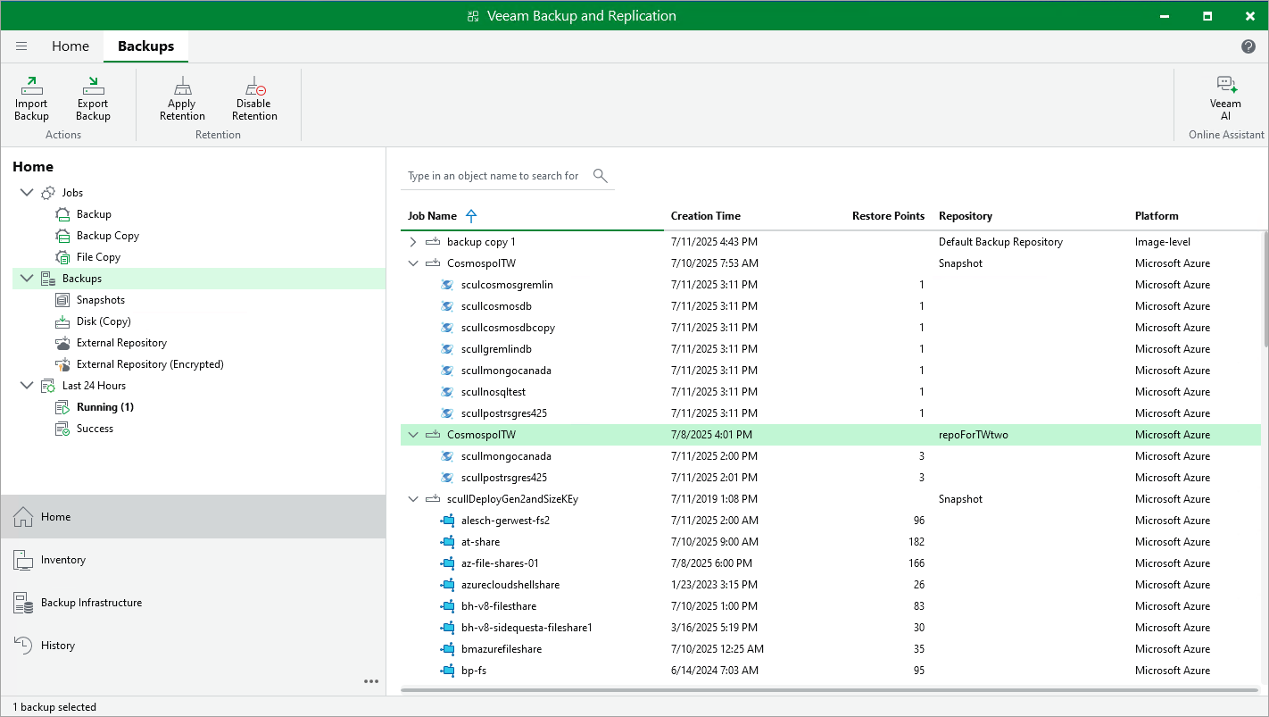The image size is (1269, 717).
Task: Sort by the Restore Points column
Action: pos(888,216)
